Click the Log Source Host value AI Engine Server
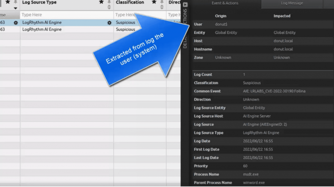Viewport: 334px width, 187px height. [x=257, y=116]
